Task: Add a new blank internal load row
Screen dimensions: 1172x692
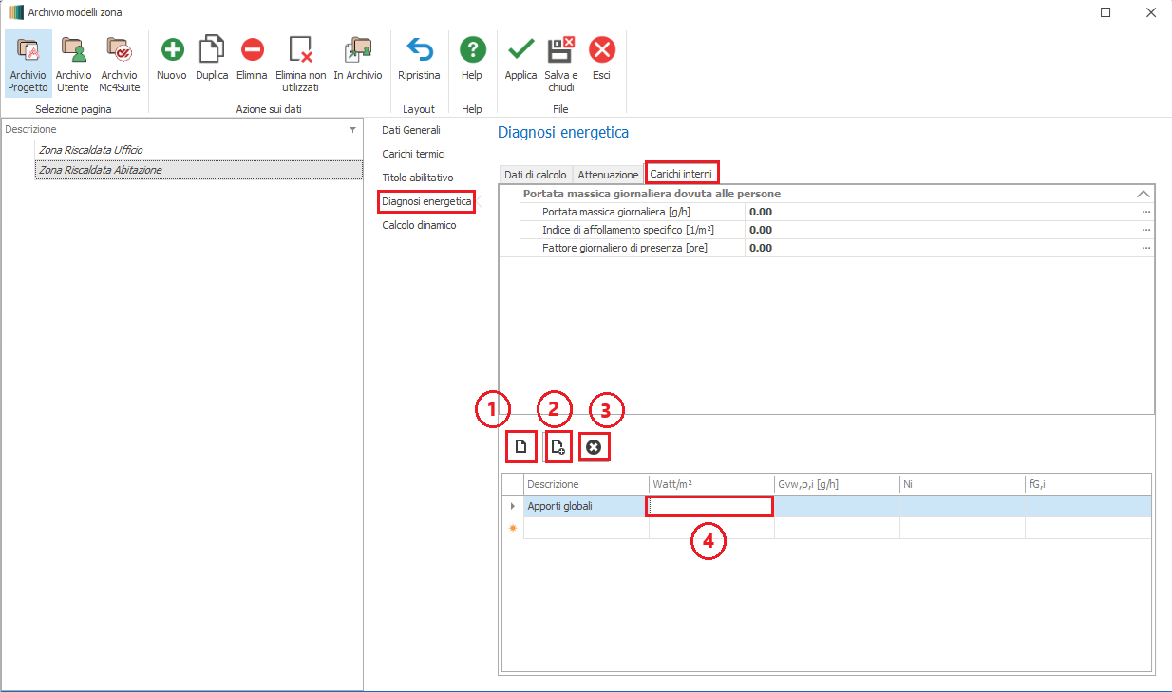Action: 520,446
